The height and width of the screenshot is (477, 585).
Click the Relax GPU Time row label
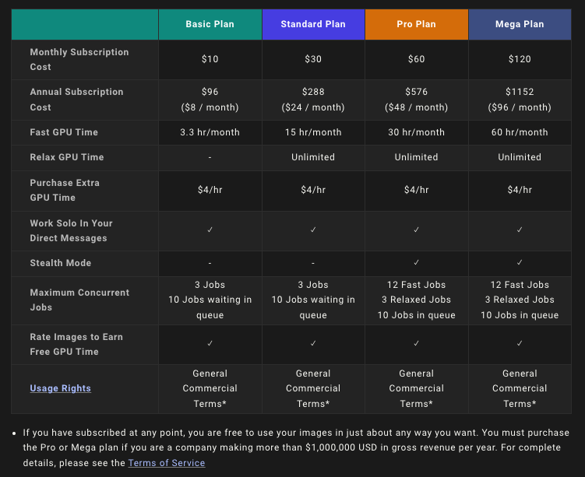[67, 157]
